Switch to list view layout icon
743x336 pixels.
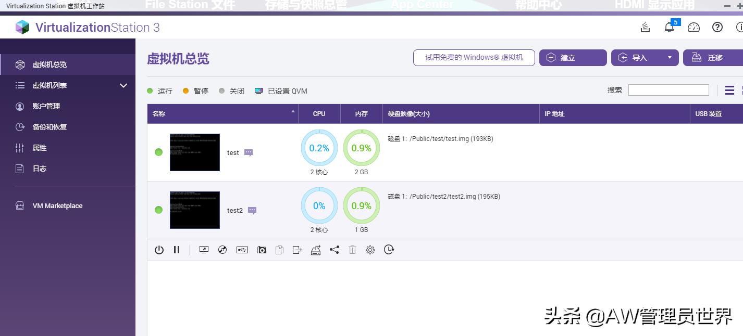click(729, 91)
